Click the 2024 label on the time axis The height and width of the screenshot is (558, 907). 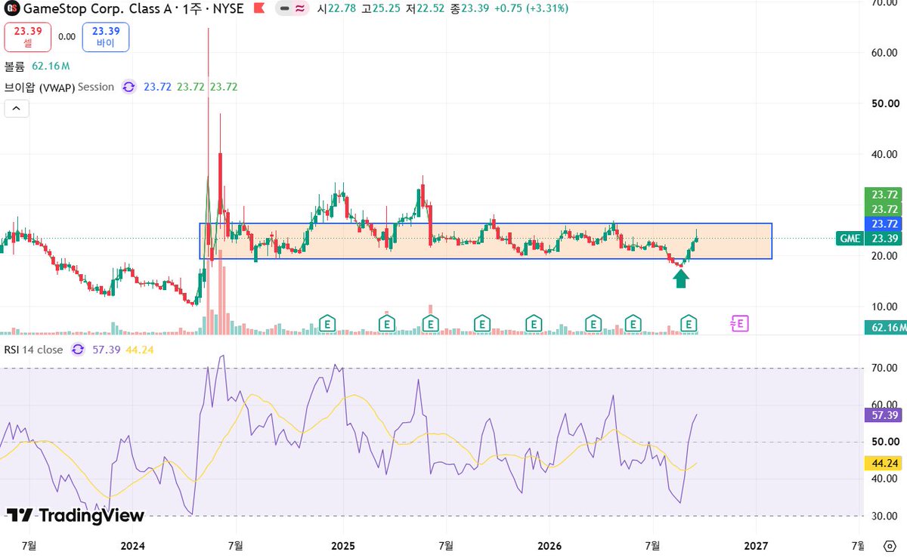tap(133, 545)
